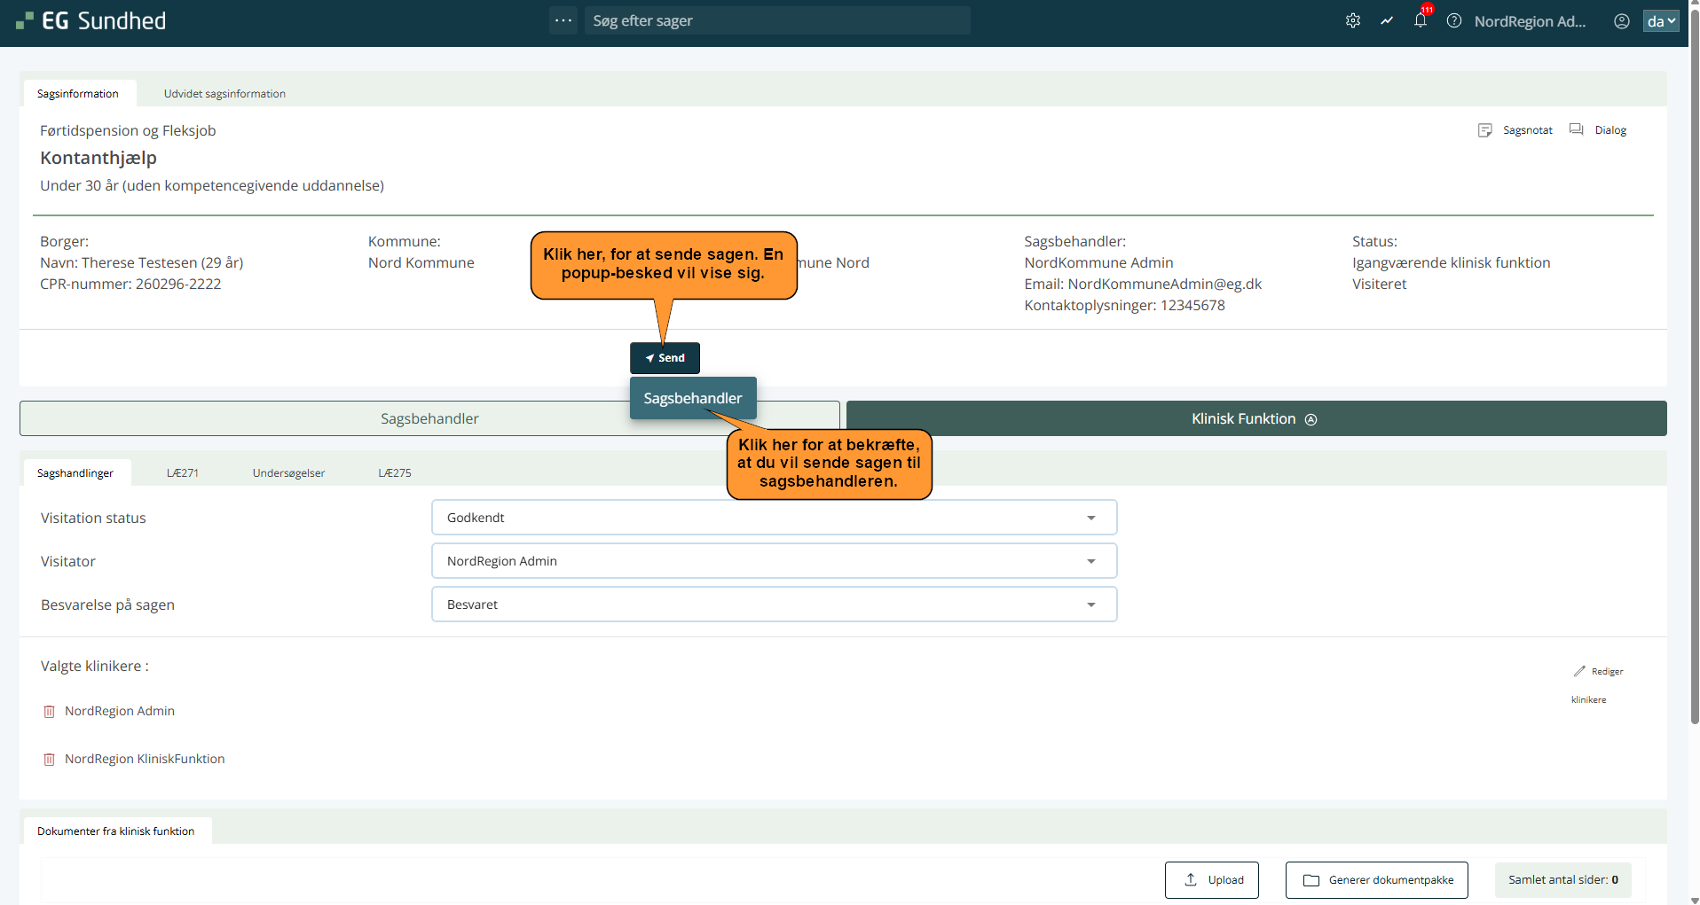Screen dimensions: 1700x905
Task: Open the settings gear icon
Action: pos(1352,20)
